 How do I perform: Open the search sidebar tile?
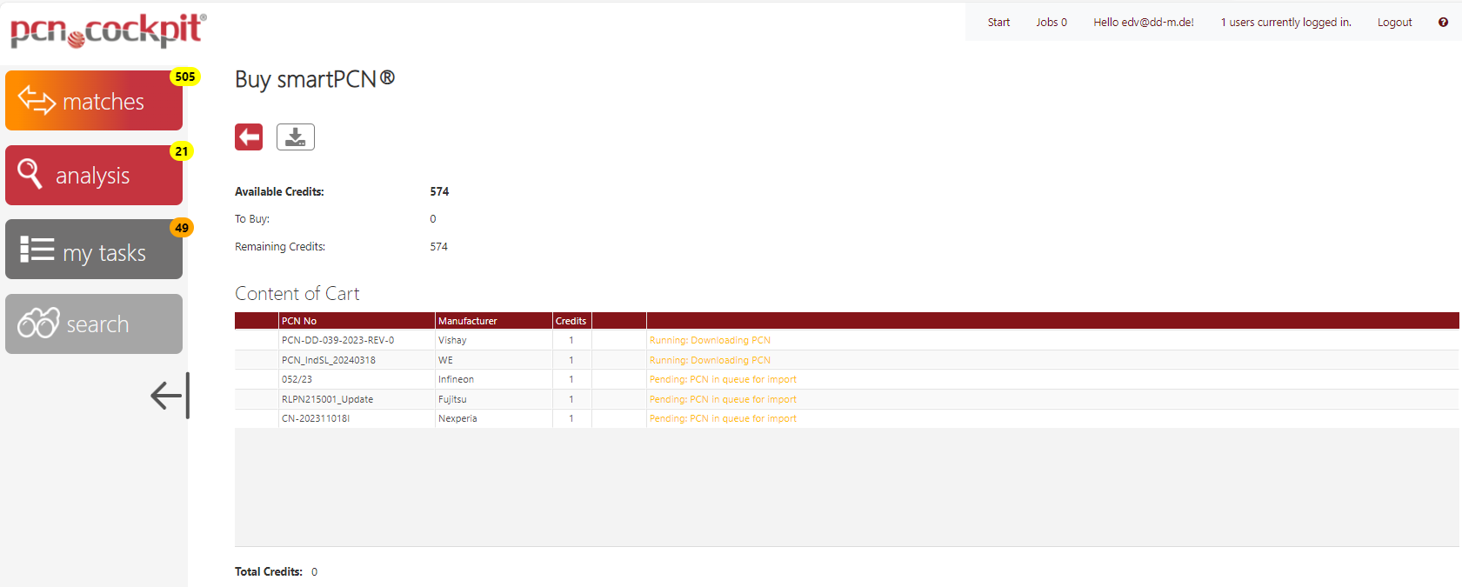tap(94, 324)
